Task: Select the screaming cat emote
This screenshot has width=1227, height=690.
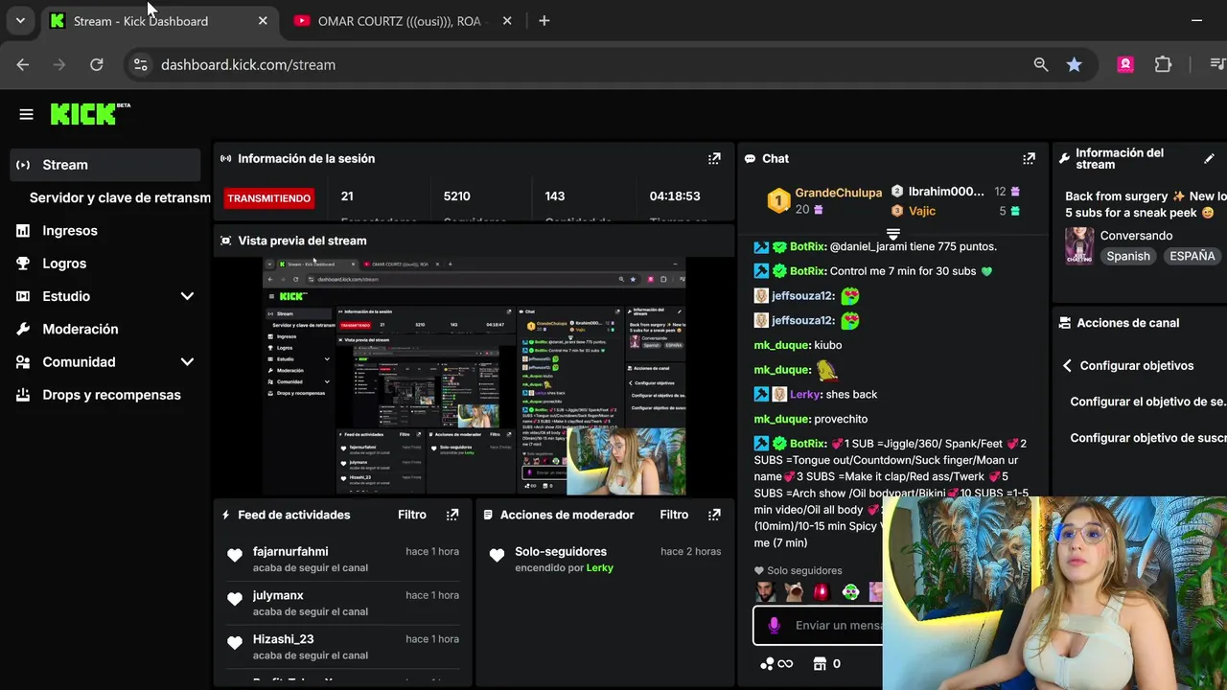Action: 794,592
